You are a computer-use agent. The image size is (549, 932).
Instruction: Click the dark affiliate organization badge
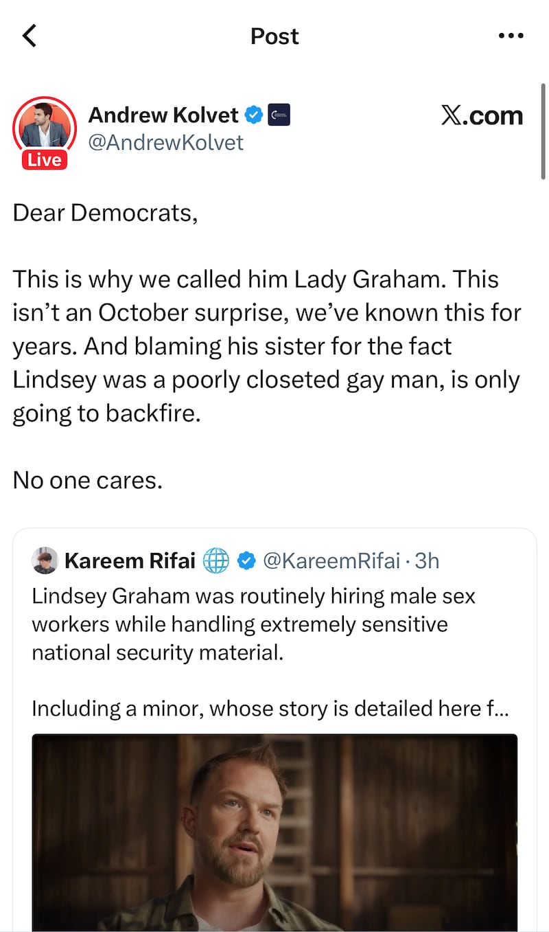click(279, 115)
